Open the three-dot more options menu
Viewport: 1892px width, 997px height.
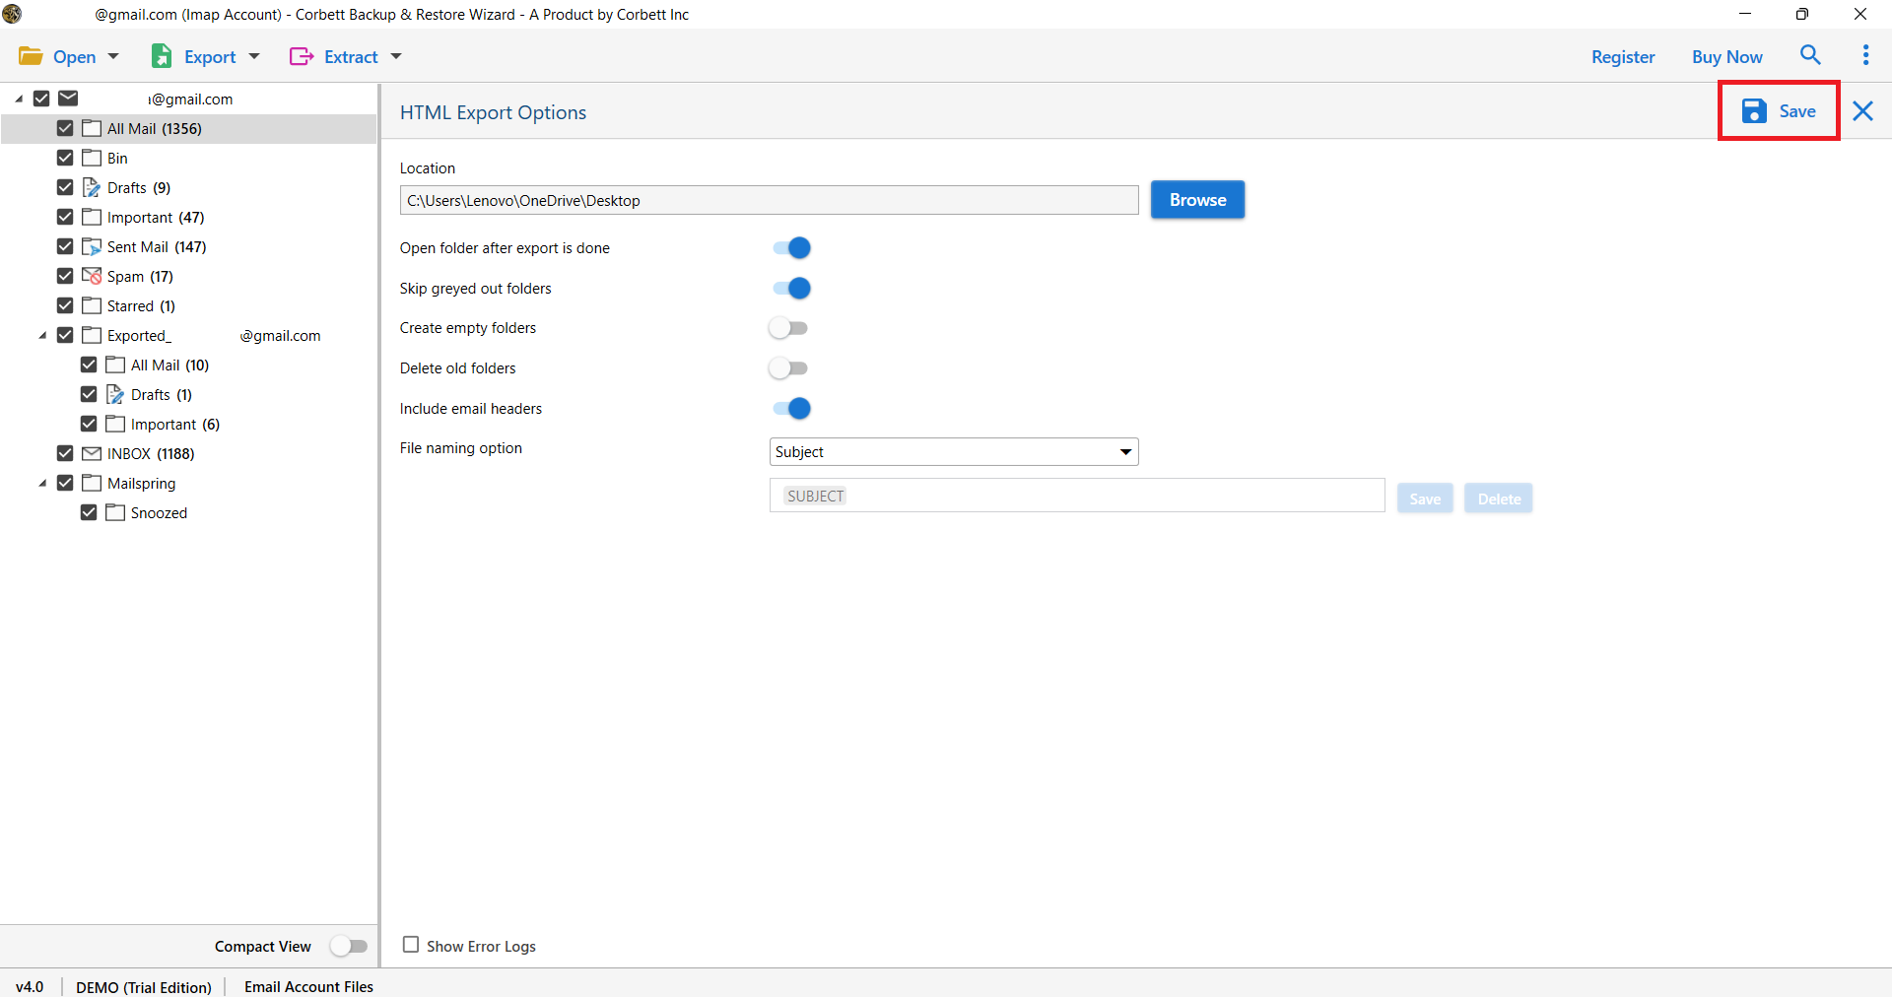click(1865, 55)
